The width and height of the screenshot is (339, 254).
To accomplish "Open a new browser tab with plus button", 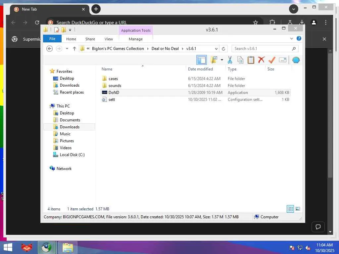I will 96,9.
